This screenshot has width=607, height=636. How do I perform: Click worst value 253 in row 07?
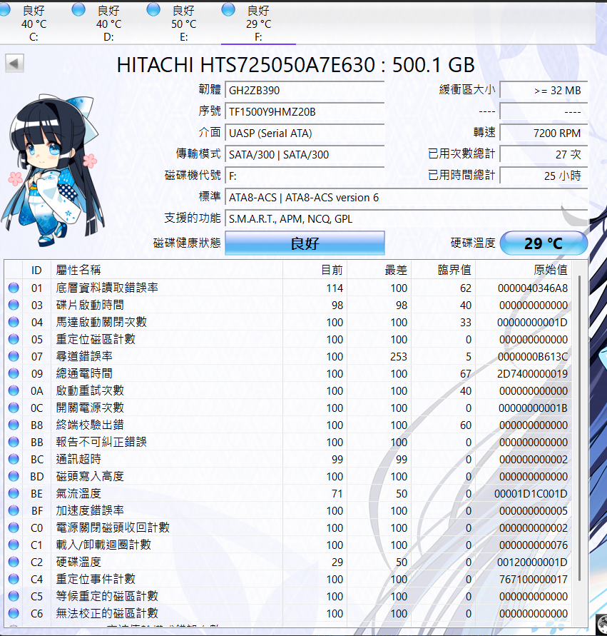pyautogui.click(x=399, y=356)
